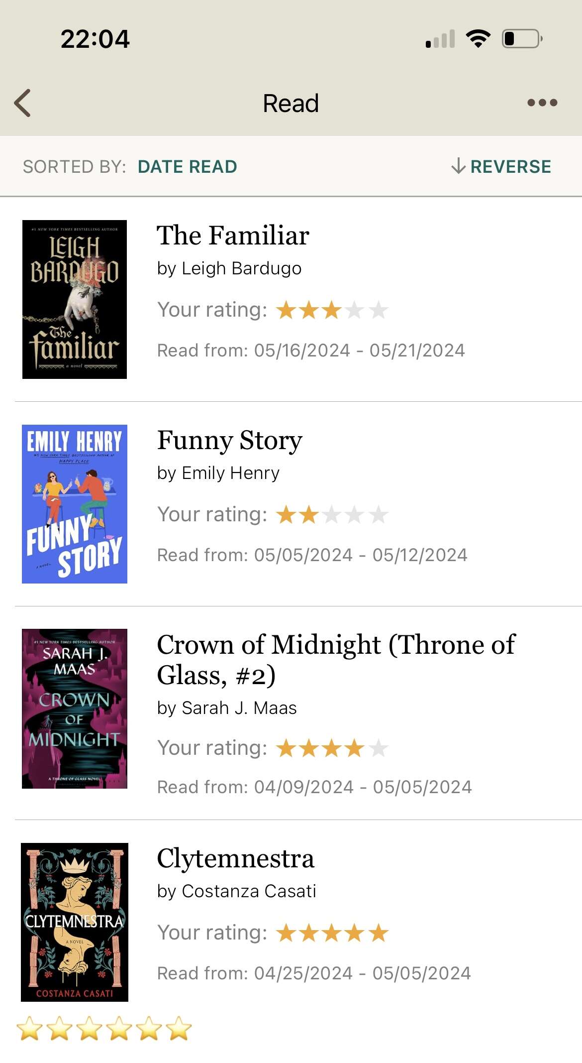582x1063 pixels.
Task: Tap the clock time in status bar
Action: pyautogui.click(x=95, y=39)
